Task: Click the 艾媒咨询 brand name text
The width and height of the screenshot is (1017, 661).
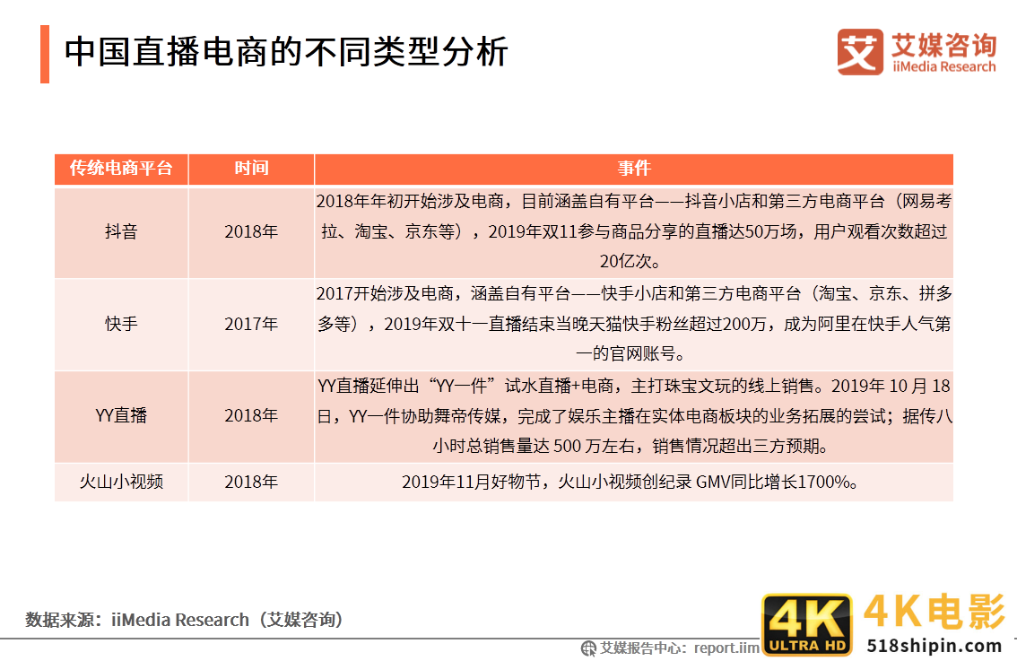Action: (943, 45)
